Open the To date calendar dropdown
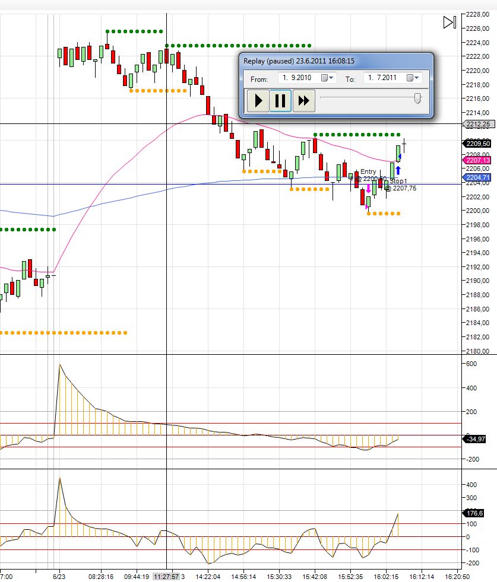 click(413, 78)
